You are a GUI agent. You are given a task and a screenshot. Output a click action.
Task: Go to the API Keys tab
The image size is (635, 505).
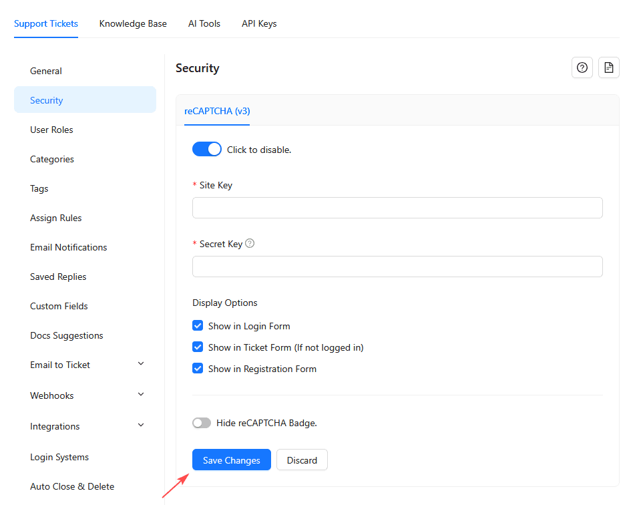coord(259,23)
